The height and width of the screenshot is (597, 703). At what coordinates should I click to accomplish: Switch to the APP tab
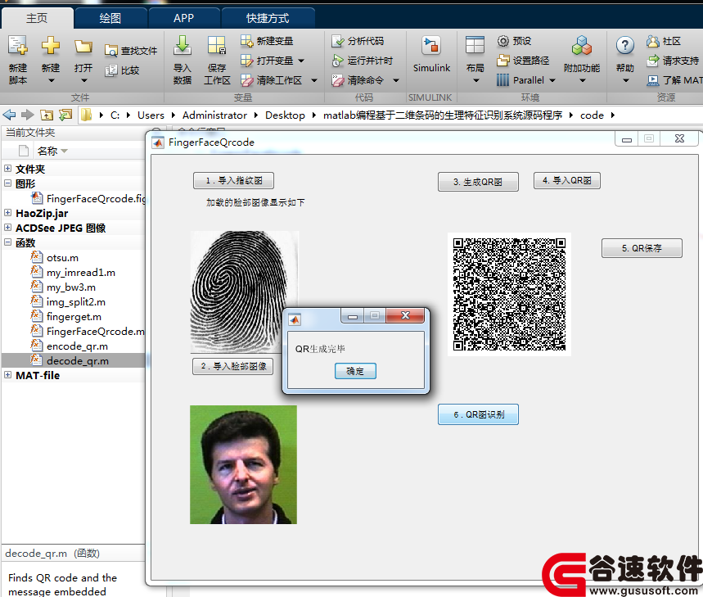point(184,18)
